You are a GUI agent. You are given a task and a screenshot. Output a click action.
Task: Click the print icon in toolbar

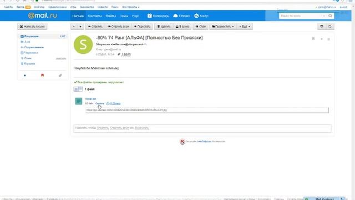click(322, 27)
